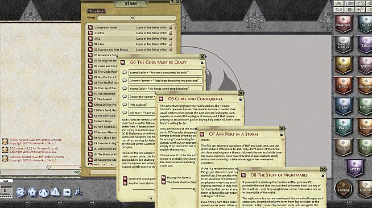The image size is (372, 208).
Task: Open the round Tokens button
Action: pos(343,189)
